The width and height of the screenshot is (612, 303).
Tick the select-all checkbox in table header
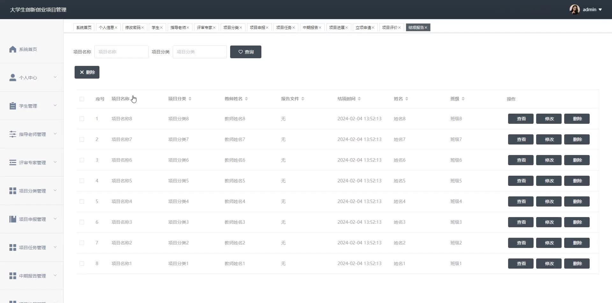[82, 99]
